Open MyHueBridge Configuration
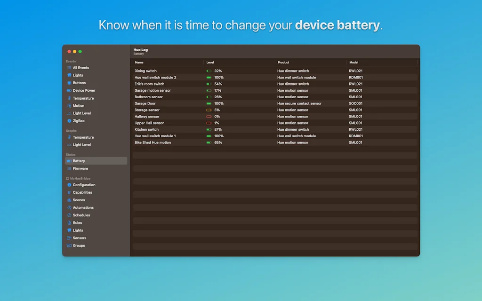 [83, 184]
